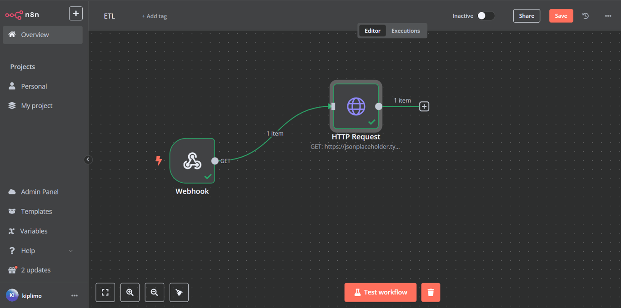Add a node after HTTP Request
The height and width of the screenshot is (308, 621).
(x=424, y=106)
